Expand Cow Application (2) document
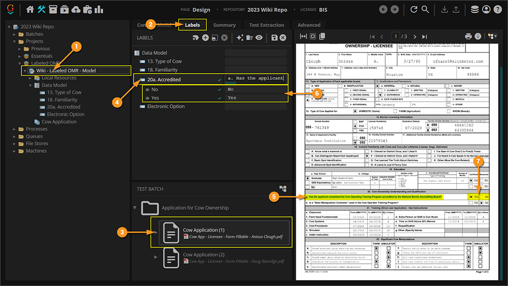 156,258
